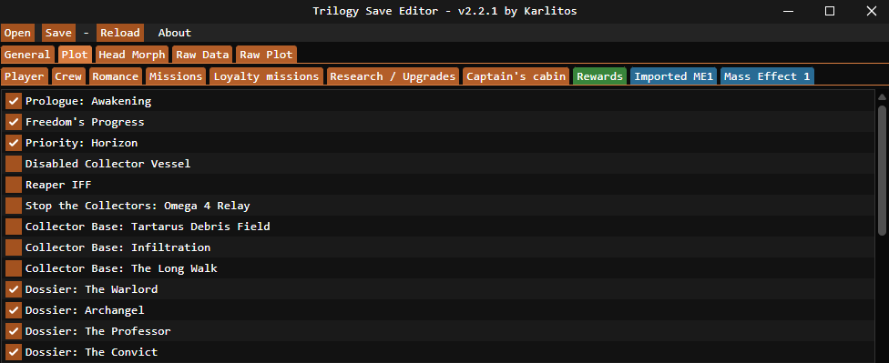Viewport: 889px width, 363px height.
Task: Select the Player sub-tab
Action: point(25,76)
